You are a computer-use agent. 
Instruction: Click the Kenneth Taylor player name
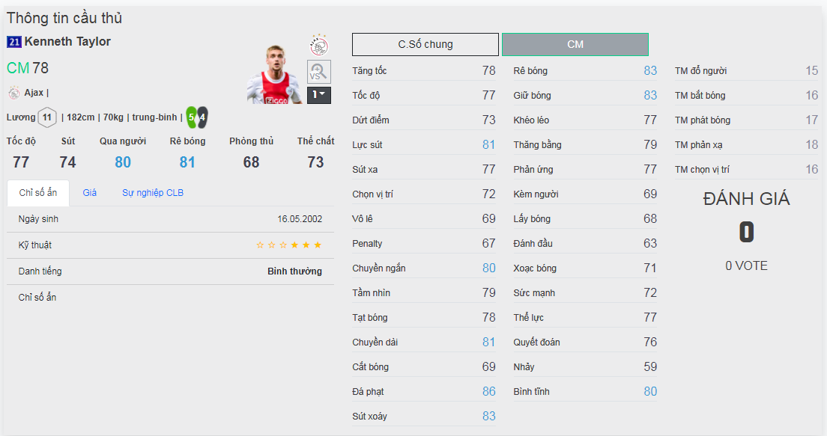67,42
